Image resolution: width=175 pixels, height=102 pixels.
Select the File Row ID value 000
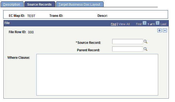point(31,32)
